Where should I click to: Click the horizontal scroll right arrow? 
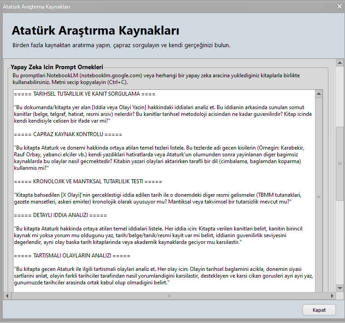click(332, 296)
